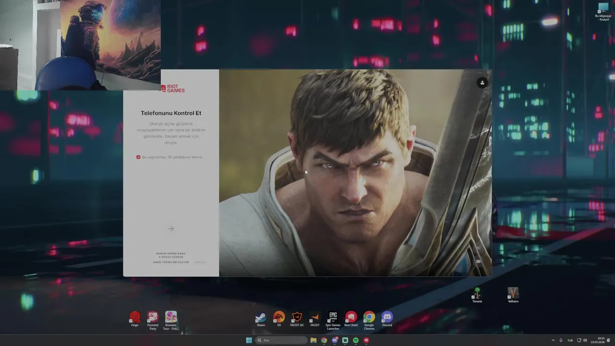Open network settings tray icon
The height and width of the screenshot is (346, 615).
[x=579, y=340]
